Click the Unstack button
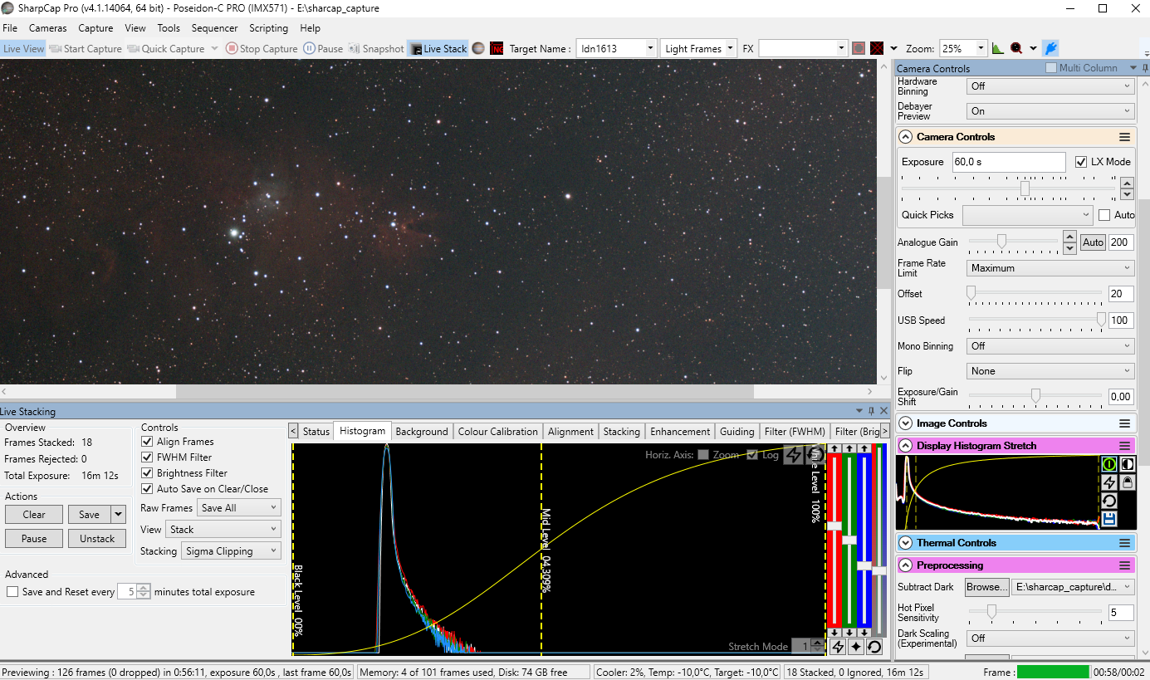Viewport: 1150px width, 680px height. pyautogui.click(x=97, y=539)
